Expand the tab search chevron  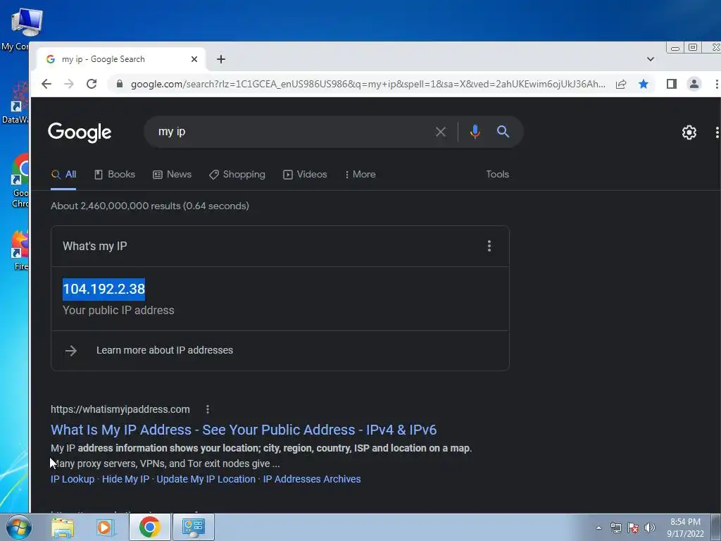tap(650, 59)
